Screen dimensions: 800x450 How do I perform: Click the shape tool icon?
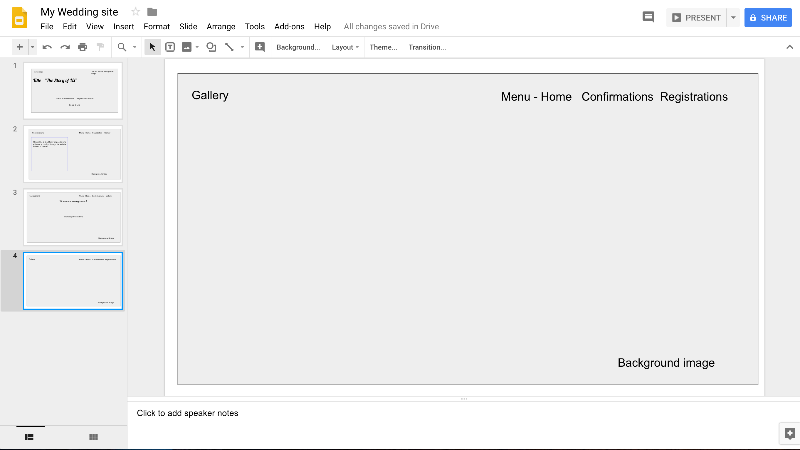click(211, 47)
